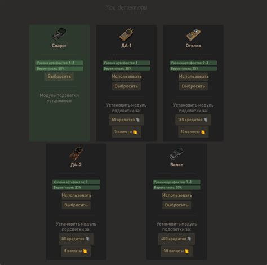Click ДА-2 probability bar 33%

click(76, 188)
